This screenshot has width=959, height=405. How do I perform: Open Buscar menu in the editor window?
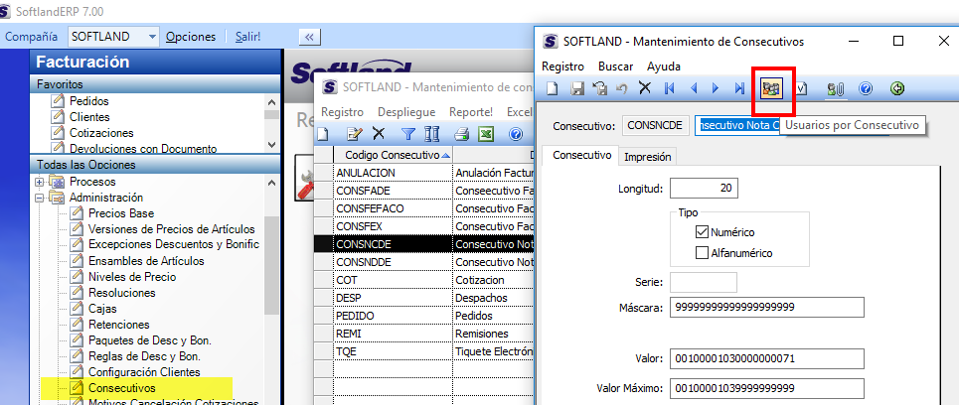click(615, 67)
